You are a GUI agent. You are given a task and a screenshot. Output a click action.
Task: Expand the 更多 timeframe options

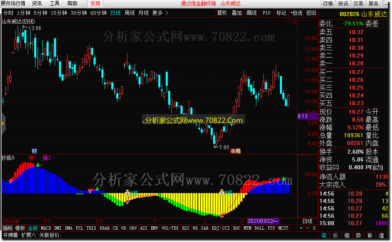tap(157, 13)
